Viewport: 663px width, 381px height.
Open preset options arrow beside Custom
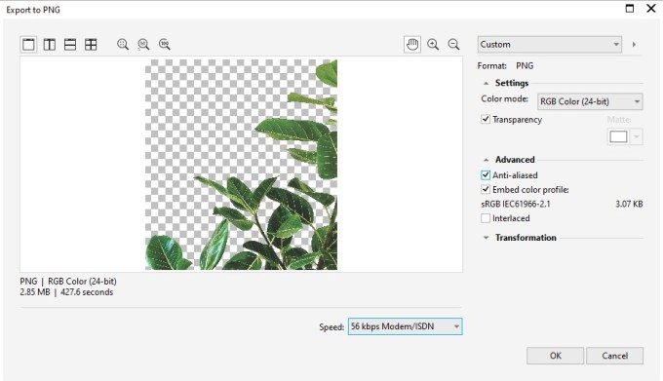point(634,45)
